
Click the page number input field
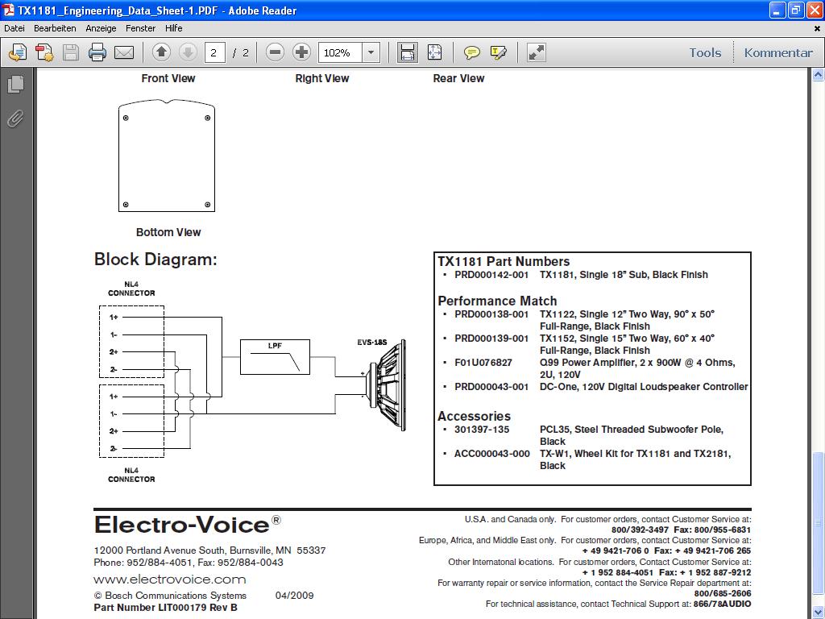(x=214, y=52)
